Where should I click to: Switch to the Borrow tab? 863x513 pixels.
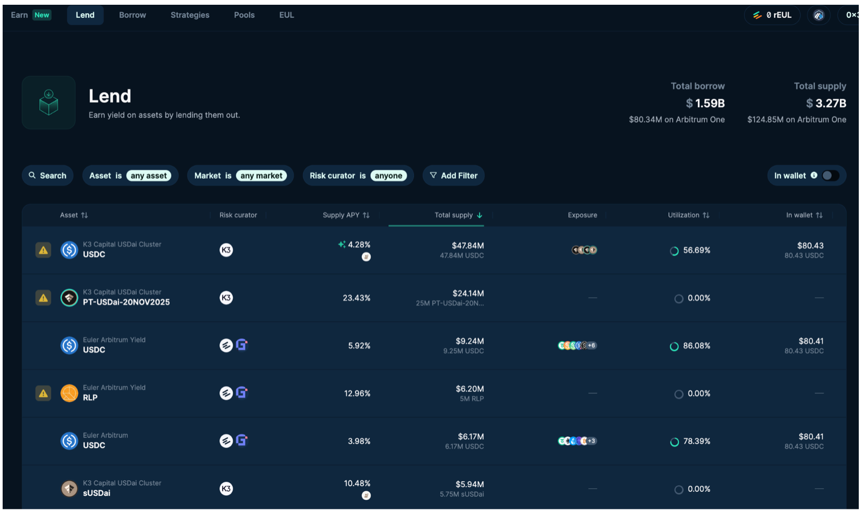tap(132, 15)
